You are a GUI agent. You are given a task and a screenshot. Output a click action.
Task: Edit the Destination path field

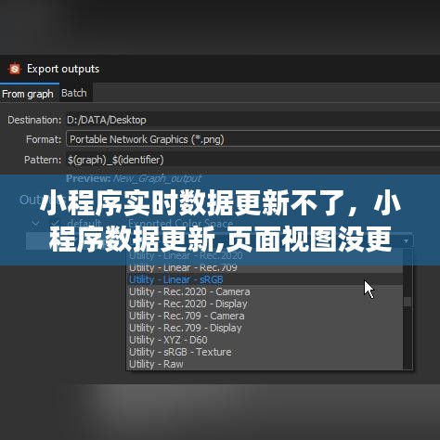pos(253,120)
